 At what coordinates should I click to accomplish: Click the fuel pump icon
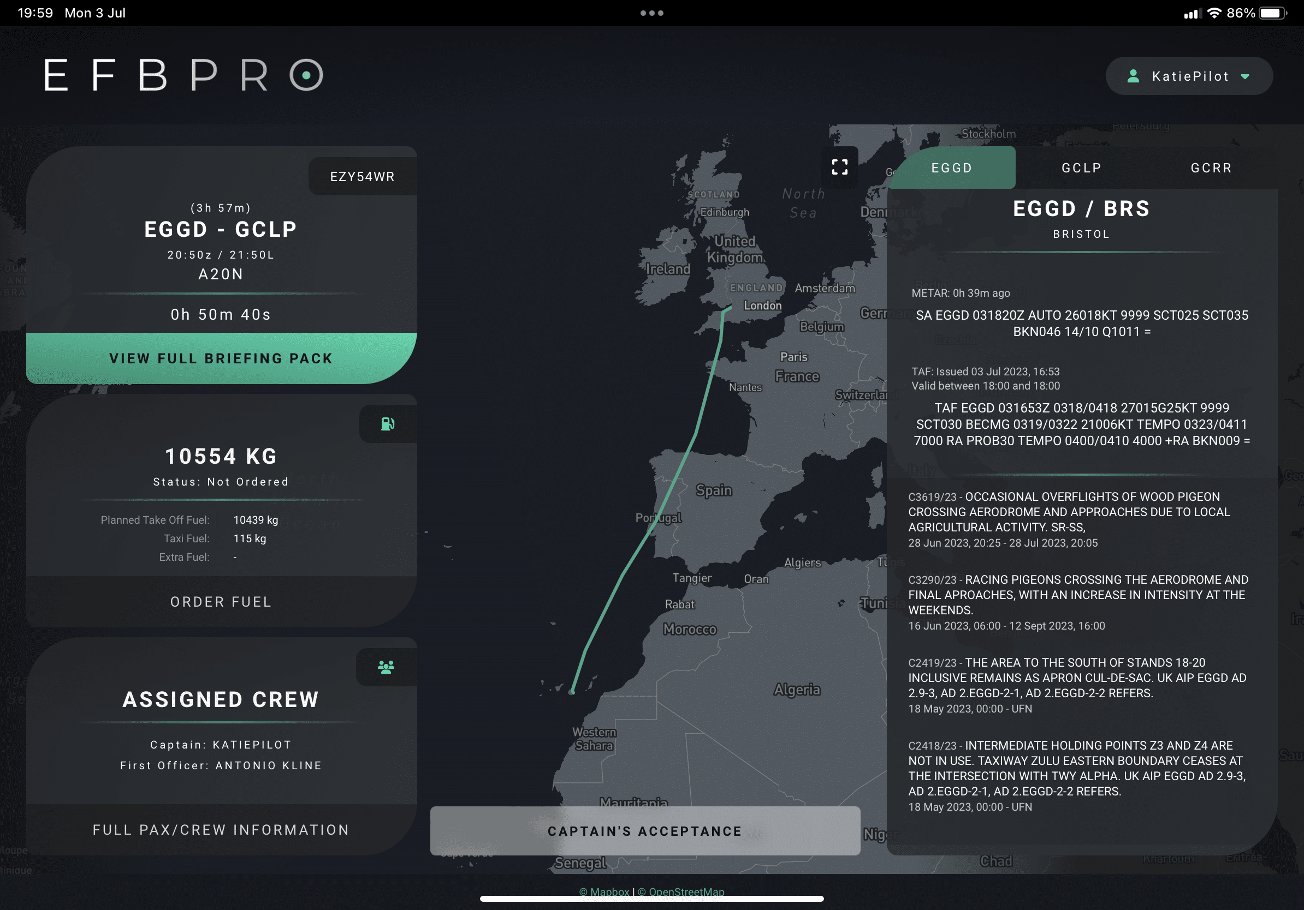click(388, 424)
